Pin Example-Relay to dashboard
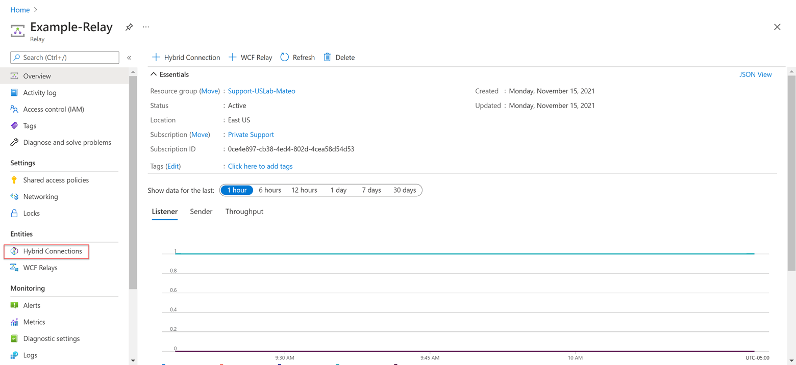 pyautogui.click(x=129, y=27)
